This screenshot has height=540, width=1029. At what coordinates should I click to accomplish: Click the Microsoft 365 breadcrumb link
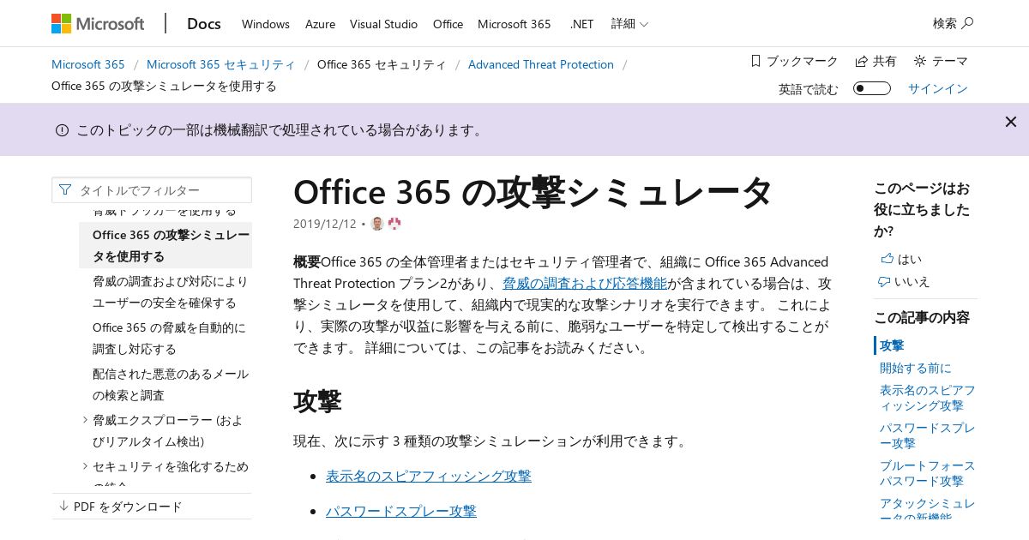tap(88, 64)
